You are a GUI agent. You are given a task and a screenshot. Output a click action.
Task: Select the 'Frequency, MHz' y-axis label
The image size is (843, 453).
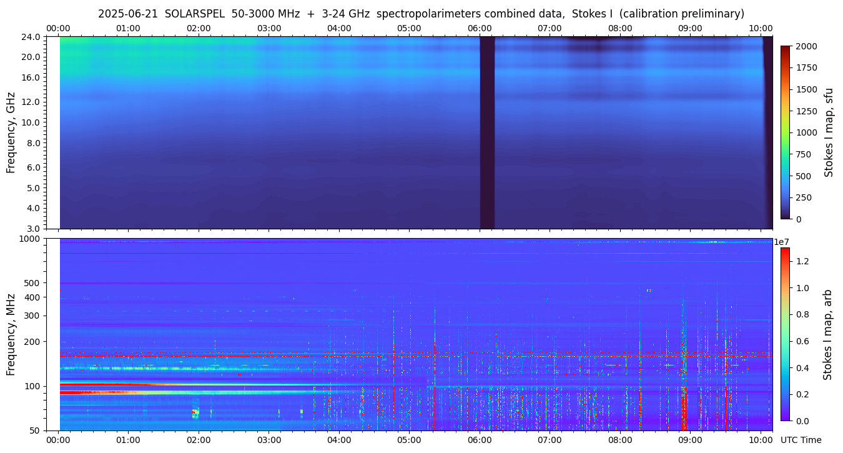[x=11, y=334]
